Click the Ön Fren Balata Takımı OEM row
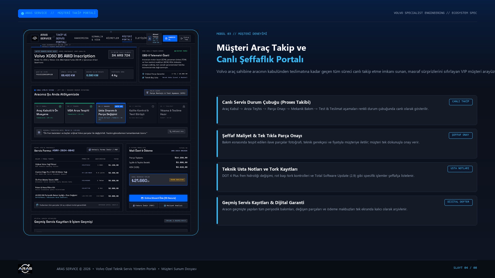Viewport: 495px width, 278px height. point(77,181)
